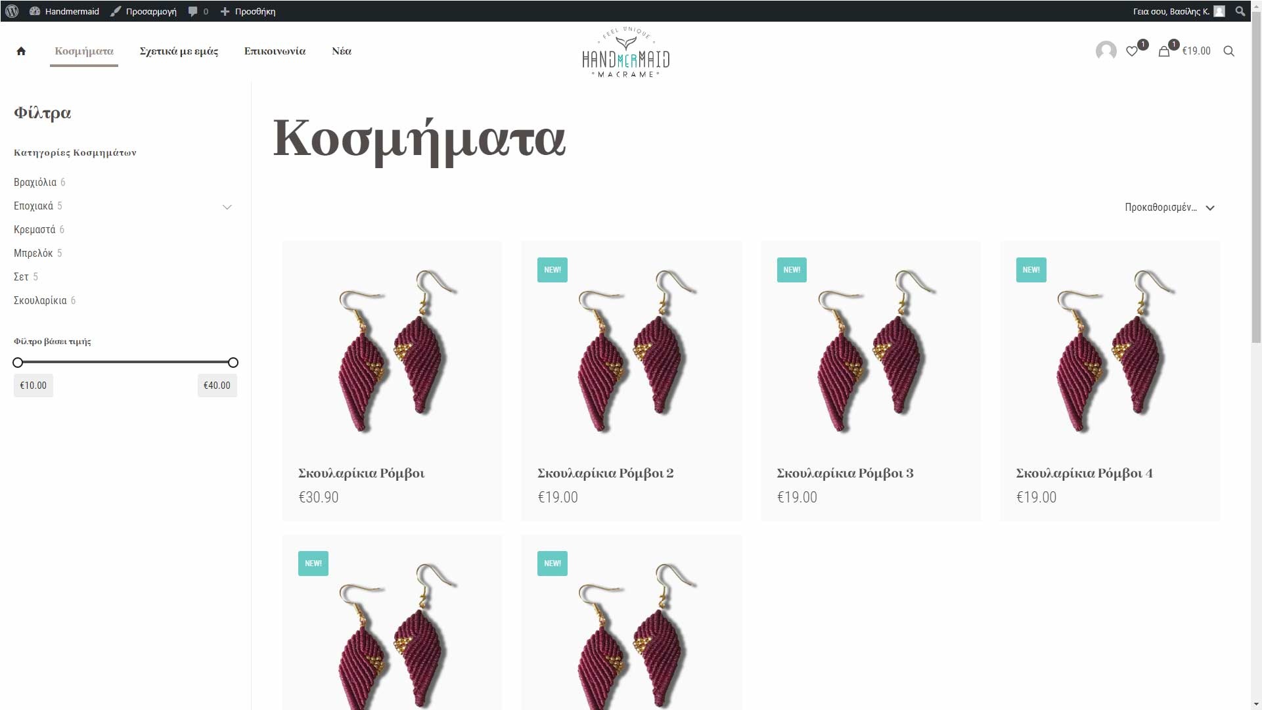The width and height of the screenshot is (1262, 710).
Task: Click the home icon in navigation
Action: (21, 51)
